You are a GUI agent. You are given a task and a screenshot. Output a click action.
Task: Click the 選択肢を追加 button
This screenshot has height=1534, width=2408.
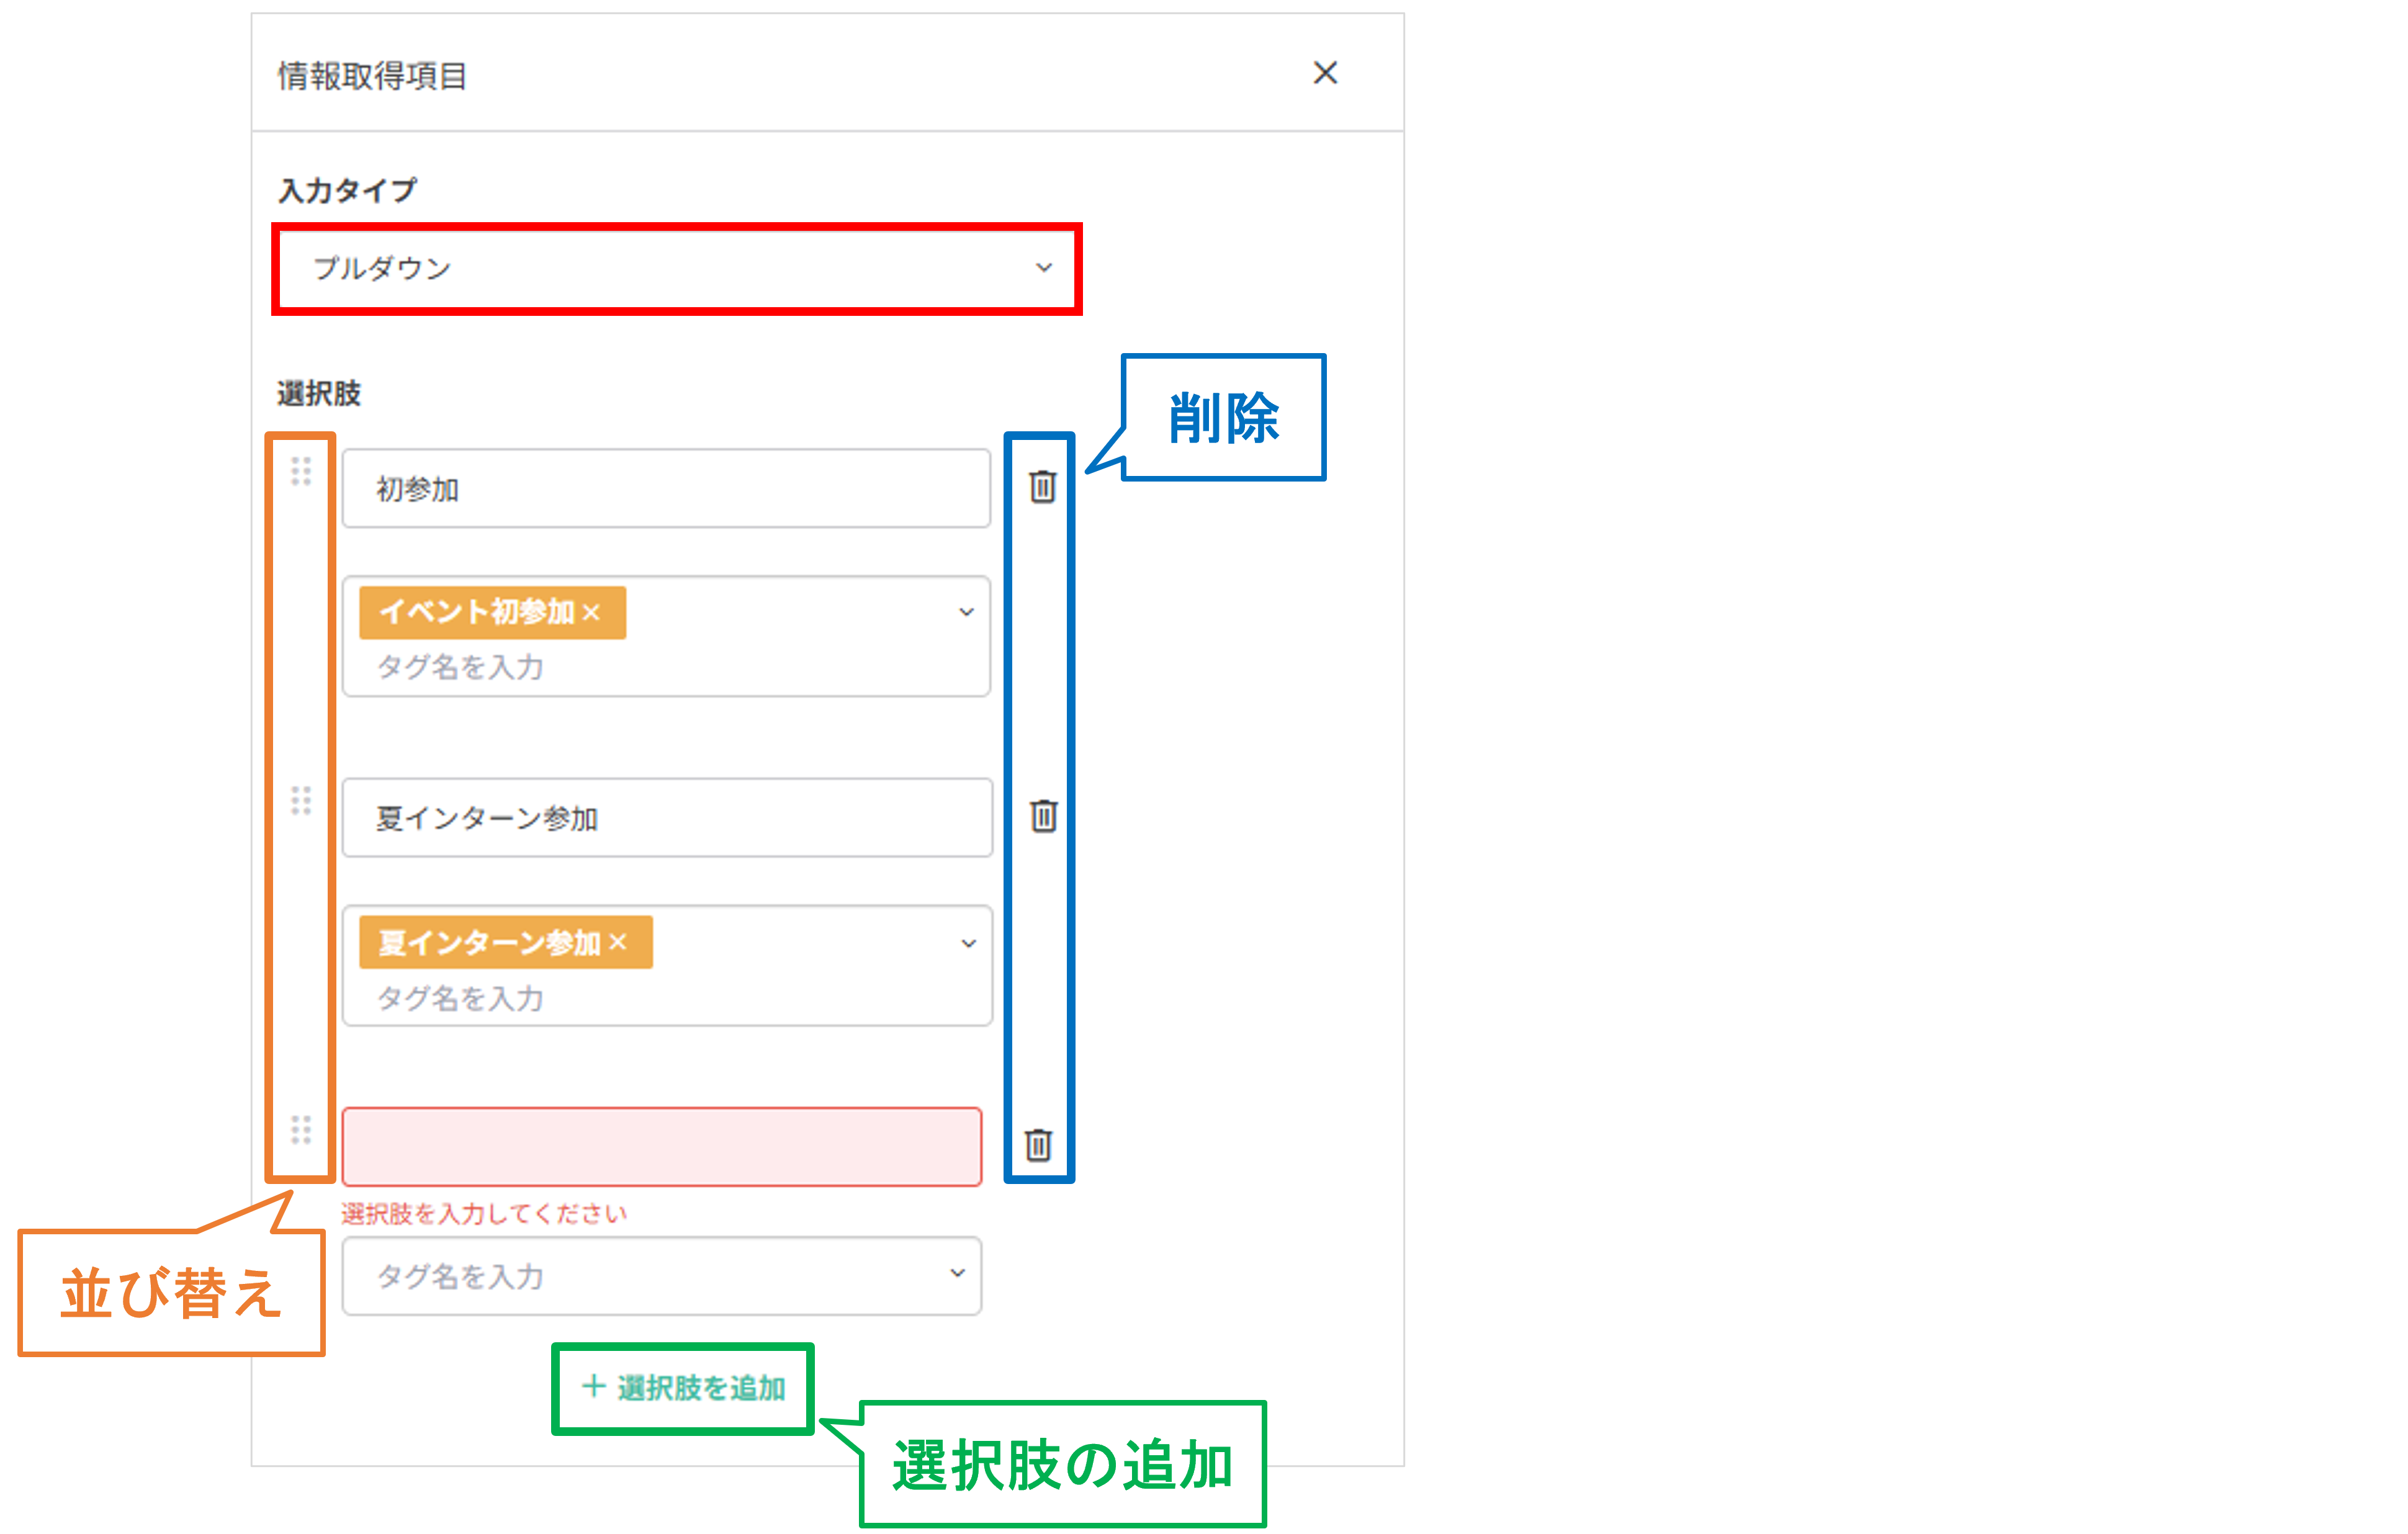pos(684,1388)
